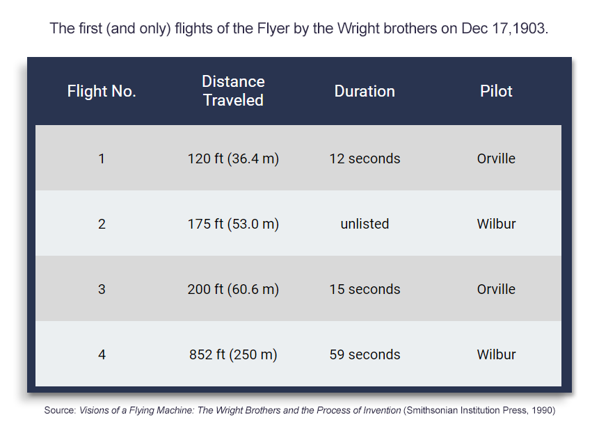The height and width of the screenshot is (426, 599).
Task: Click the 120 ft (36.4 m) distance cell
Action: [233, 158]
